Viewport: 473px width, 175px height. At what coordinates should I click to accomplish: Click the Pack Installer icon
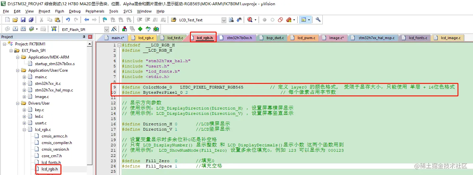tap(156, 29)
